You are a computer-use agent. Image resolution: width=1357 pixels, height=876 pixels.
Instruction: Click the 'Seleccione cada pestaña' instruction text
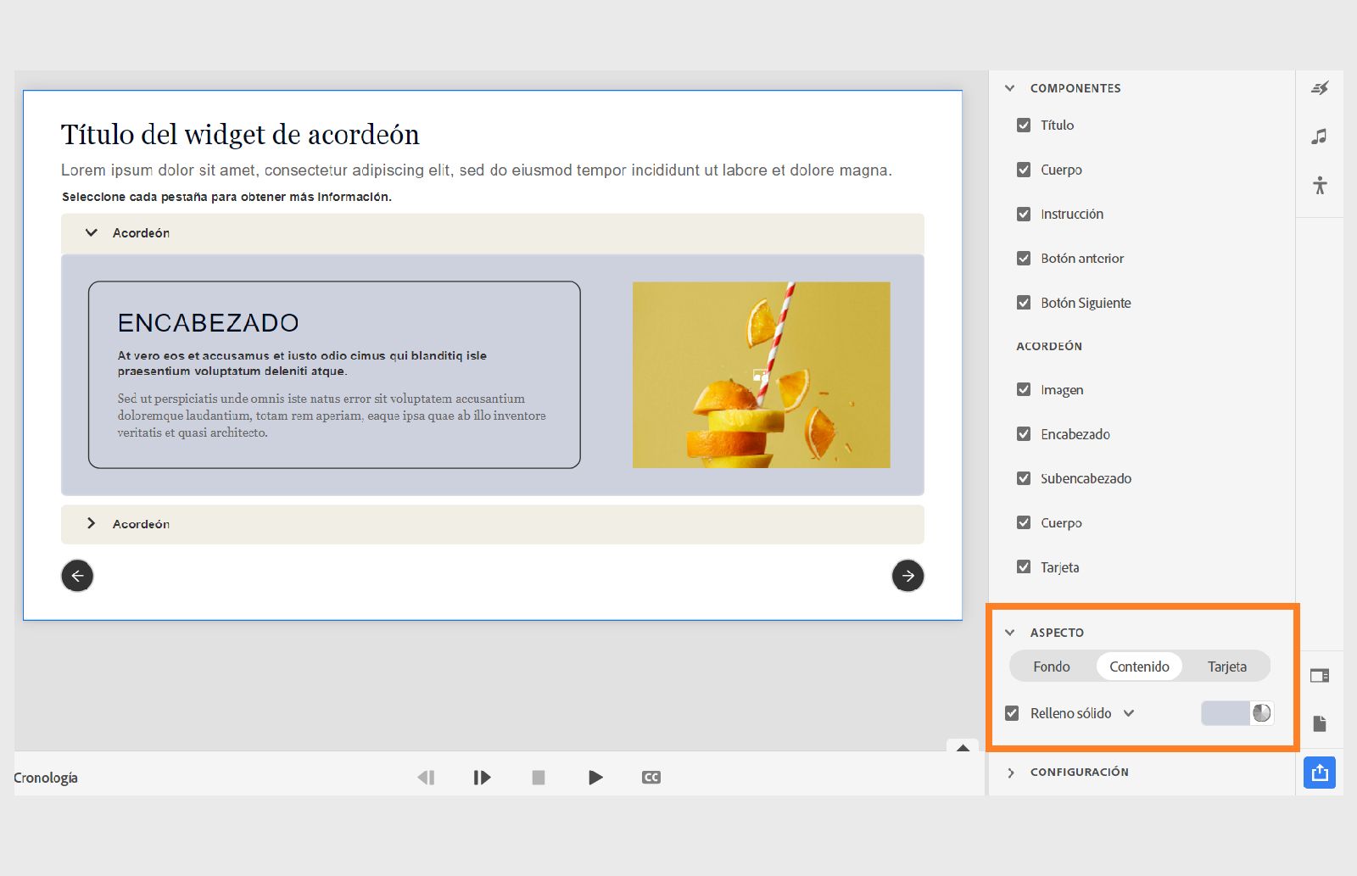[226, 197]
